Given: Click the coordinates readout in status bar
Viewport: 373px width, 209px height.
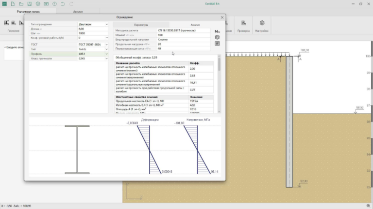Looking at the screenshot, I should pos(16,206).
